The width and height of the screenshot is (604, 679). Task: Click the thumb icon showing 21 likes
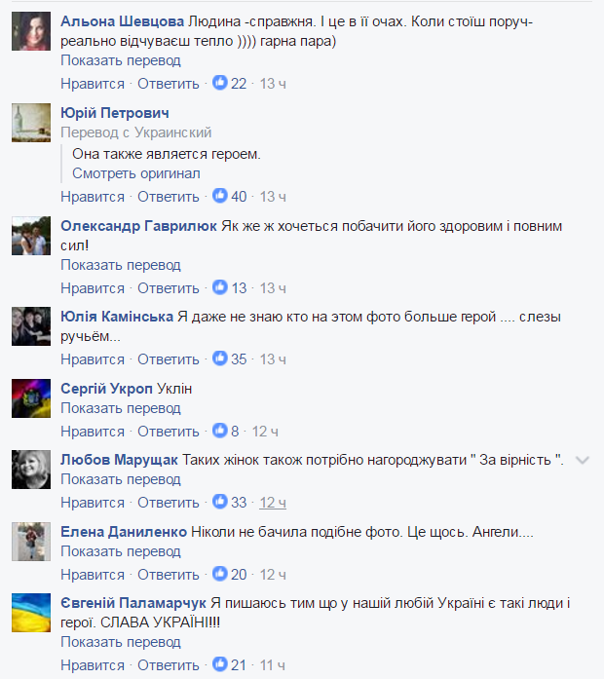click(220, 664)
